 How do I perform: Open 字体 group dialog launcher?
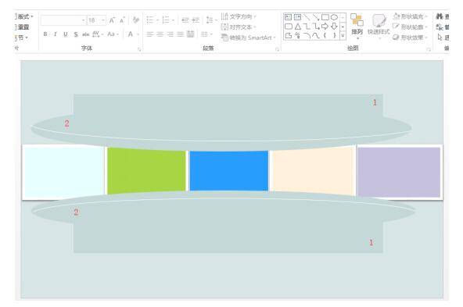point(139,50)
